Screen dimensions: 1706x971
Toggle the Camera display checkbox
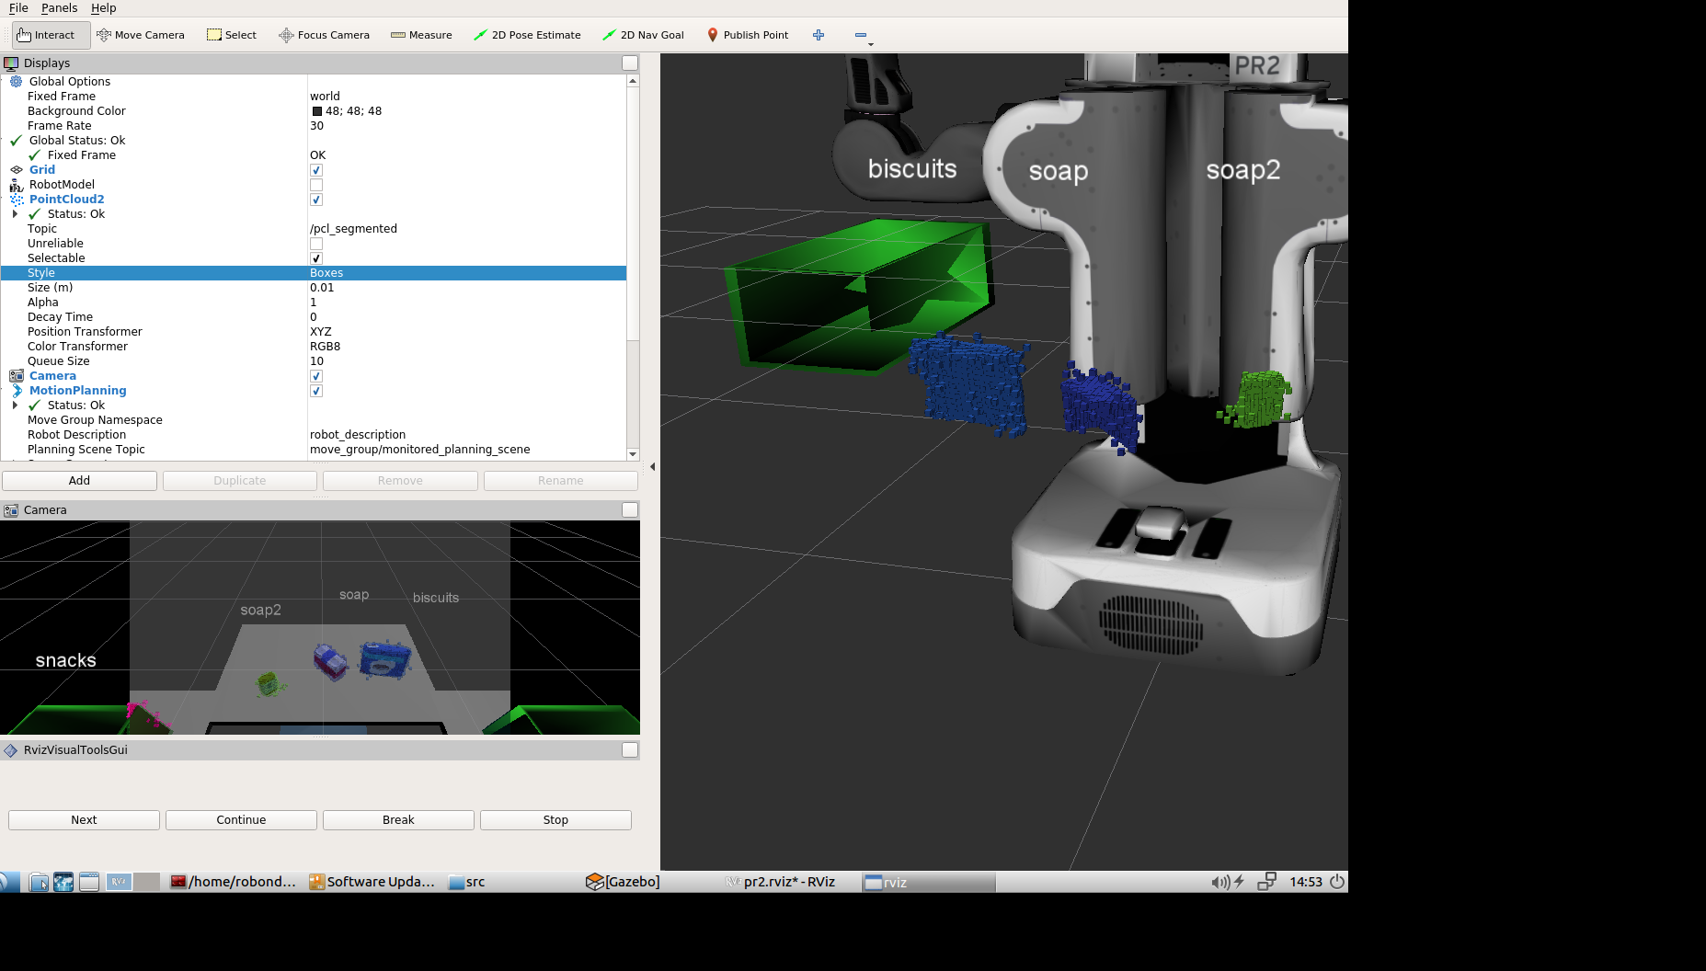(316, 376)
